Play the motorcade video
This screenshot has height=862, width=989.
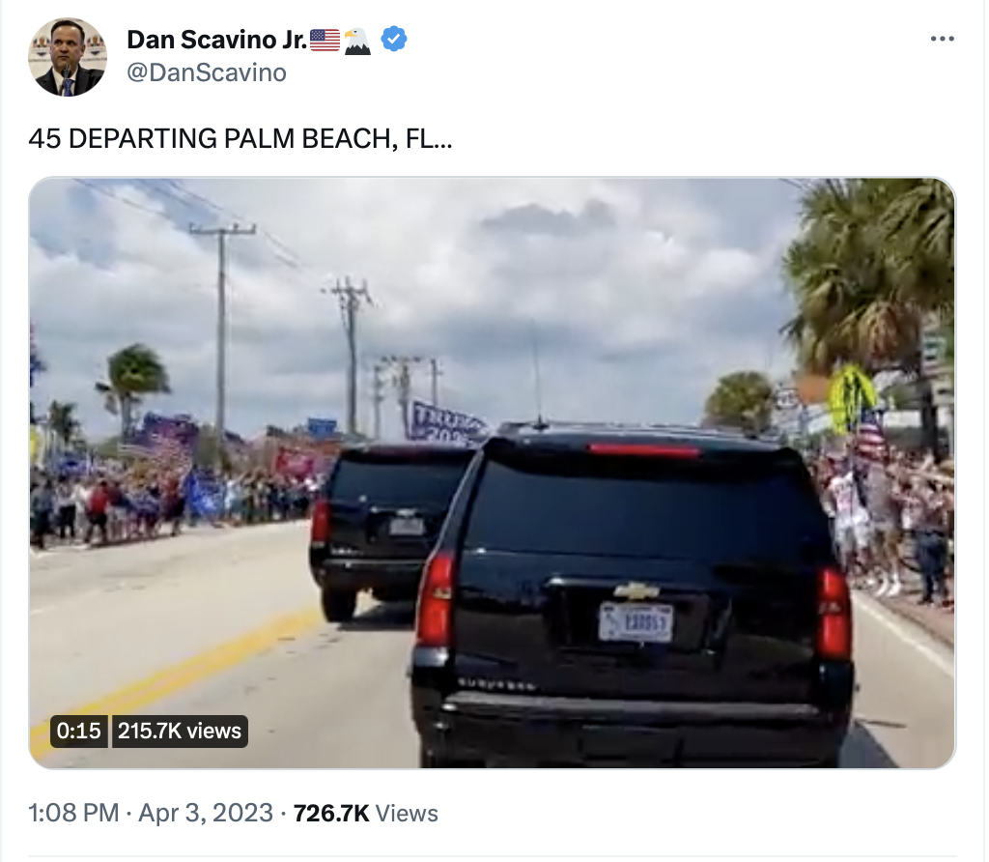[492, 473]
